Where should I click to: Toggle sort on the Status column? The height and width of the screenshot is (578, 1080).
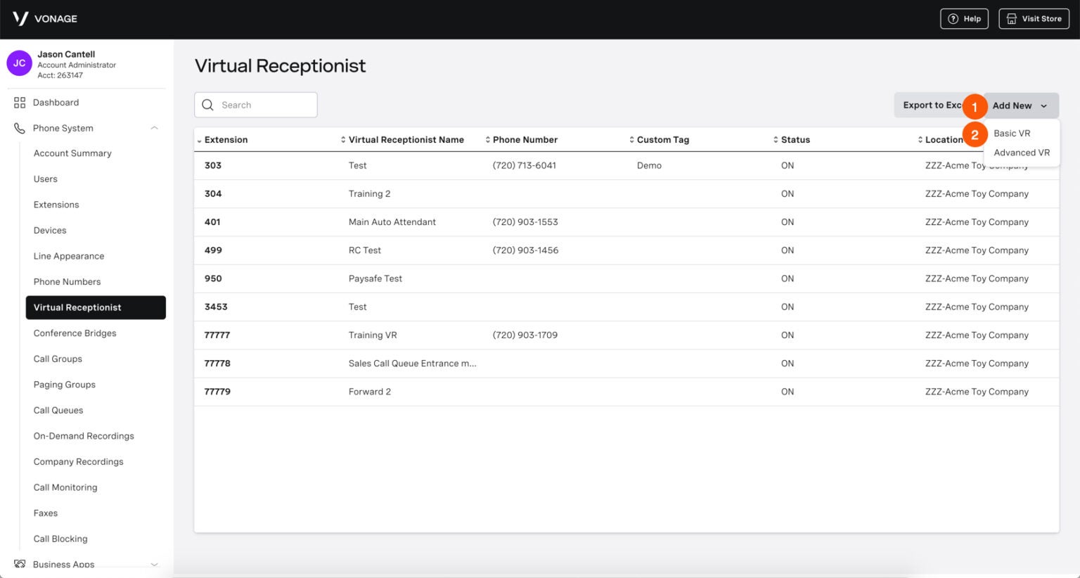click(776, 139)
